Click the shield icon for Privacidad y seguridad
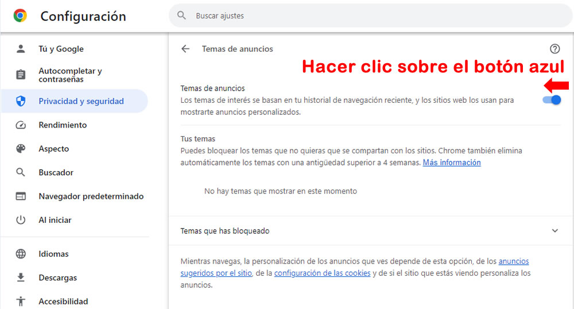 21,101
